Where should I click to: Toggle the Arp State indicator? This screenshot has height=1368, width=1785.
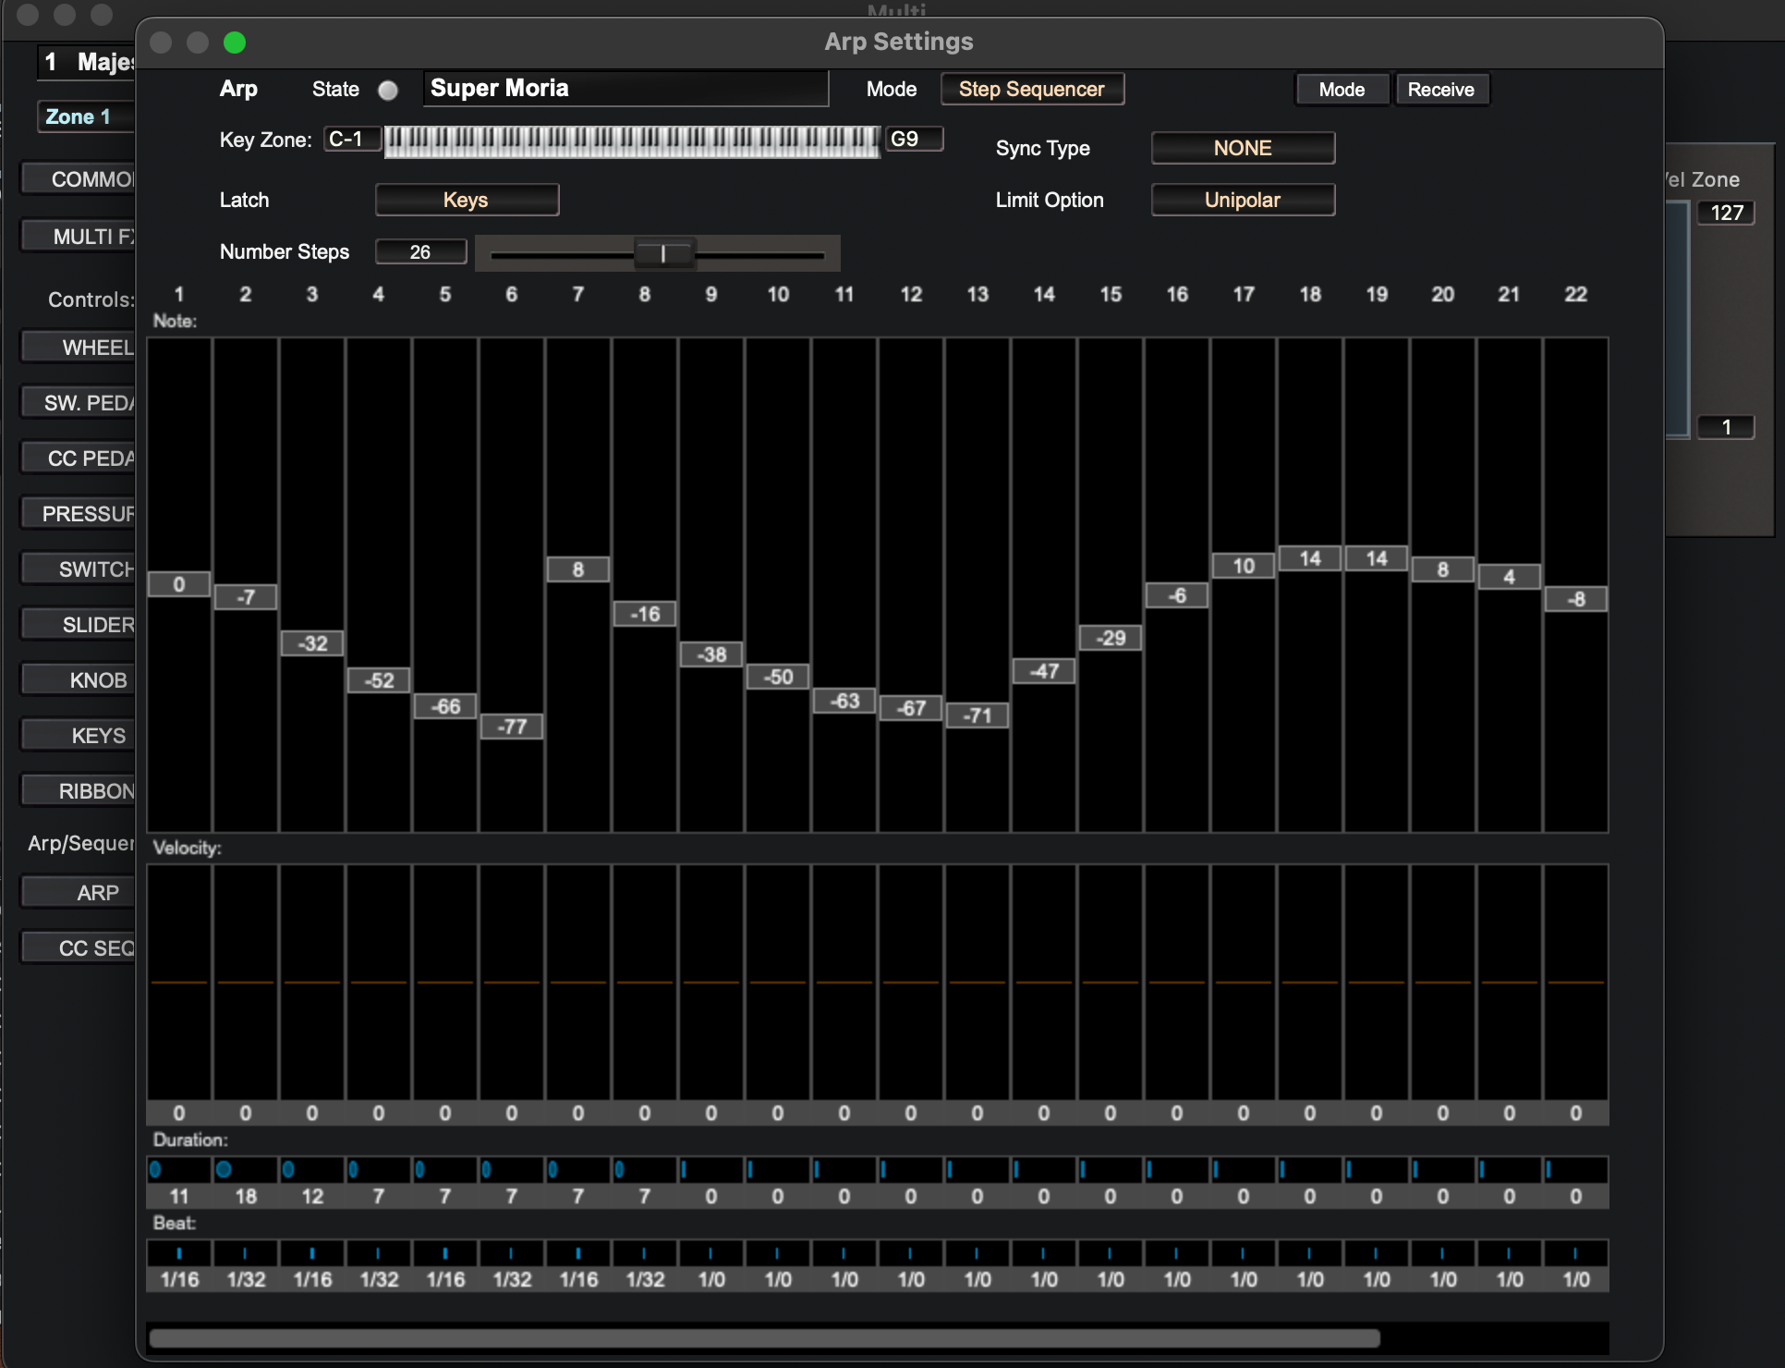(x=388, y=90)
